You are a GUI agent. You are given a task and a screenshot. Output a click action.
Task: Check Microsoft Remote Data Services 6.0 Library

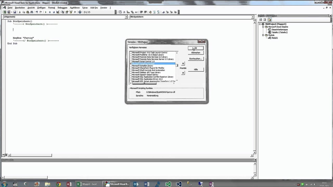click(131, 57)
